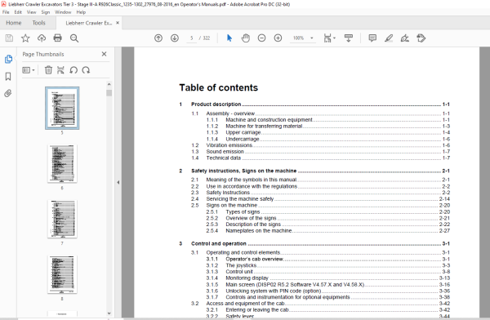The width and height of the screenshot is (490, 320).
Task: Open the Edit menu
Action: (x=18, y=12)
